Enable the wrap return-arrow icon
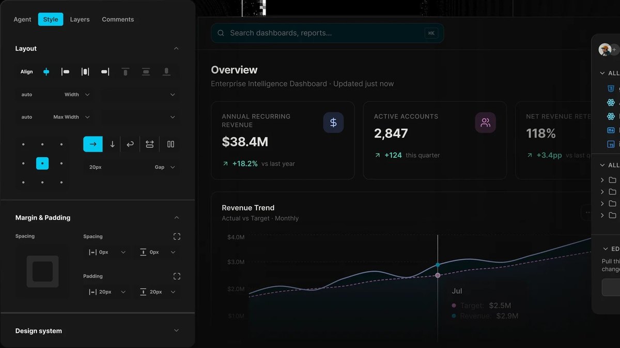The image size is (620, 348). 130,144
